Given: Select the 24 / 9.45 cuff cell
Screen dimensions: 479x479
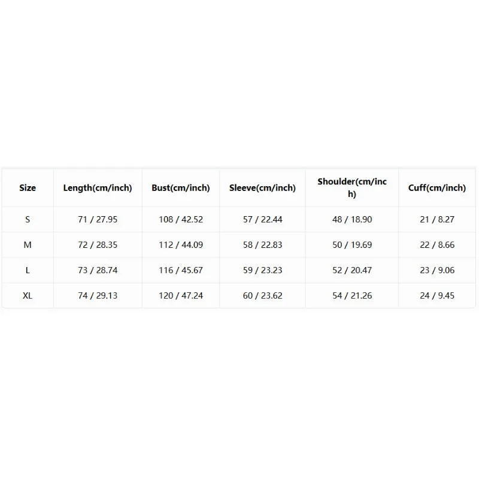Looking at the screenshot, I should 437,295.
